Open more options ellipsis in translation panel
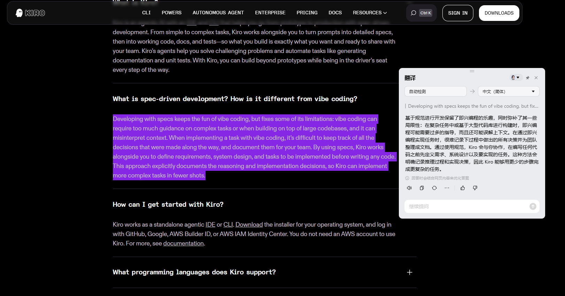This screenshot has width=565, height=296. tap(447, 188)
